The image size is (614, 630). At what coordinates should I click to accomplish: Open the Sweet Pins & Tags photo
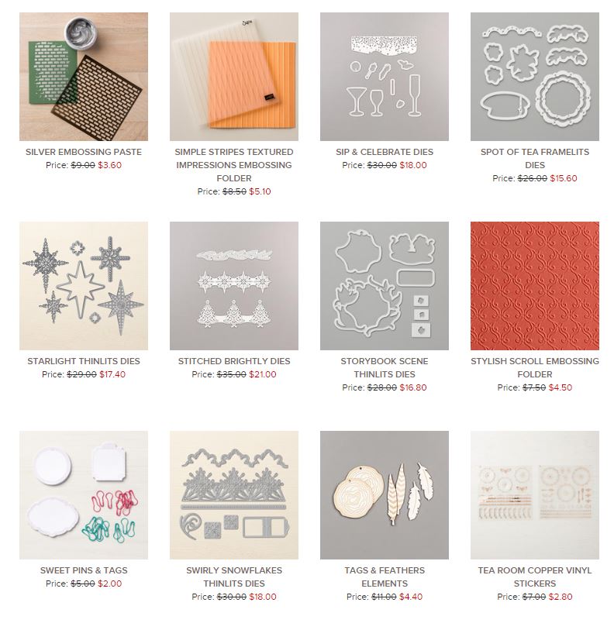84,495
